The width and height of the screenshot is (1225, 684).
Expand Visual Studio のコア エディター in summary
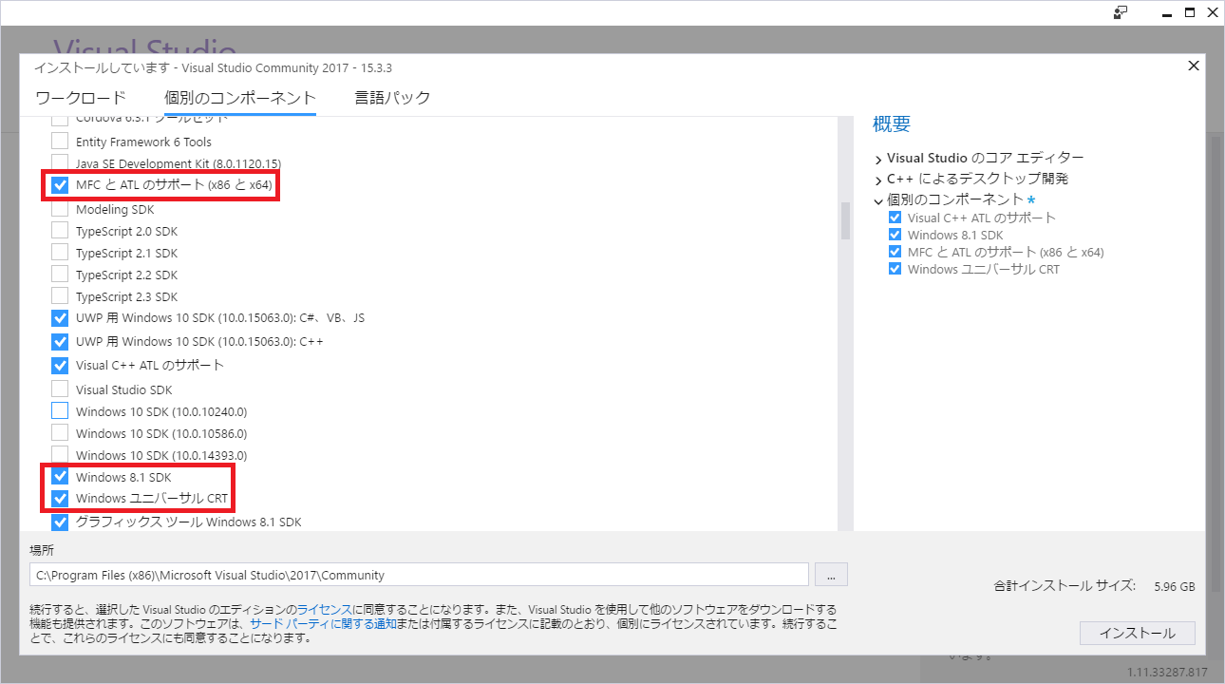click(x=878, y=159)
